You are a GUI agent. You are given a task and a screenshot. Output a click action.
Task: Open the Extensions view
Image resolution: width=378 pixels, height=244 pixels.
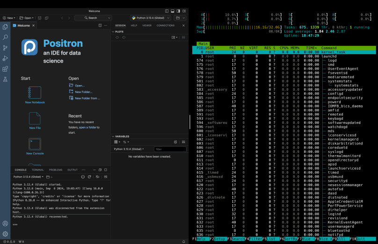click(5, 69)
